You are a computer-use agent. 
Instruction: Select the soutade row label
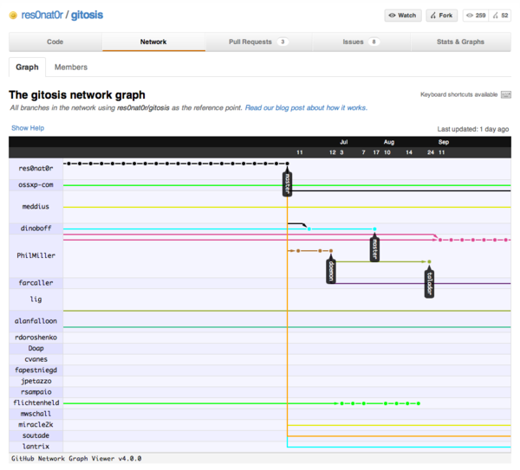click(x=36, y=435)
